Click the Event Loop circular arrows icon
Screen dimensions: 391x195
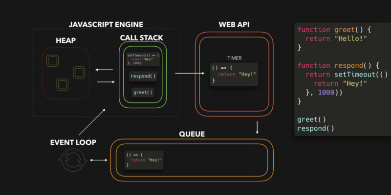[74, 161]
